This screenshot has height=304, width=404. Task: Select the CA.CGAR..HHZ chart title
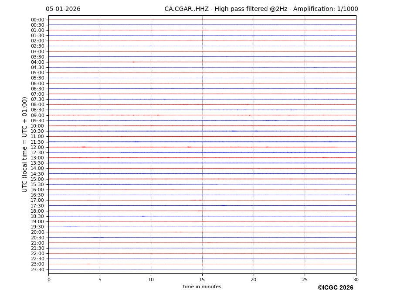pyautogui.click(x=261, y=9)
